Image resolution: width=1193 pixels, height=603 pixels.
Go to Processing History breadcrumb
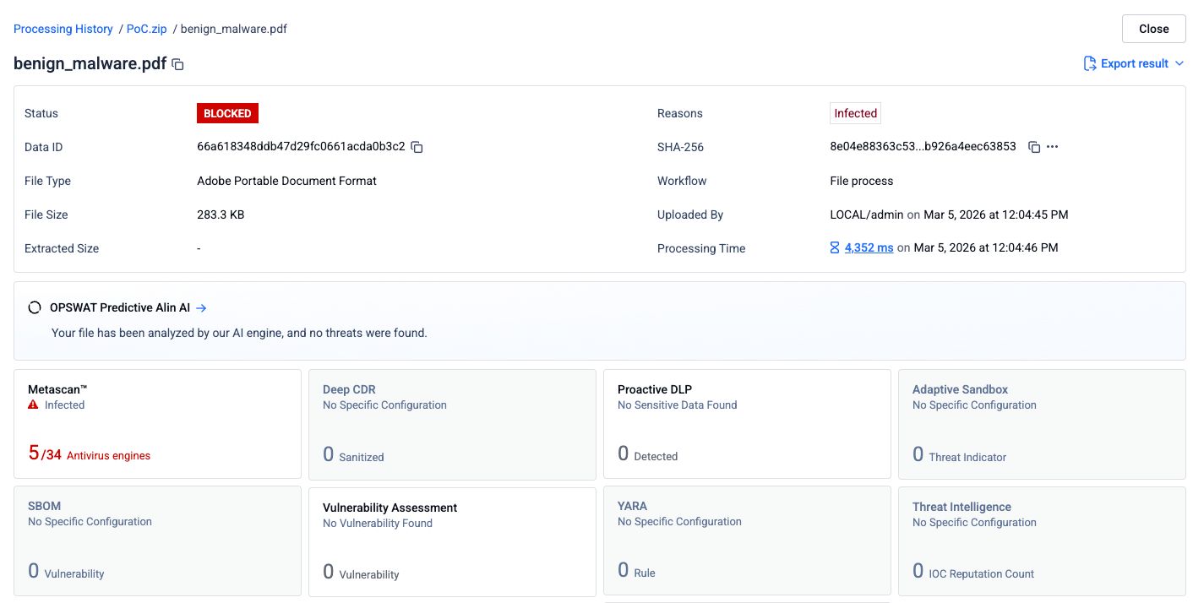point(63,29)
